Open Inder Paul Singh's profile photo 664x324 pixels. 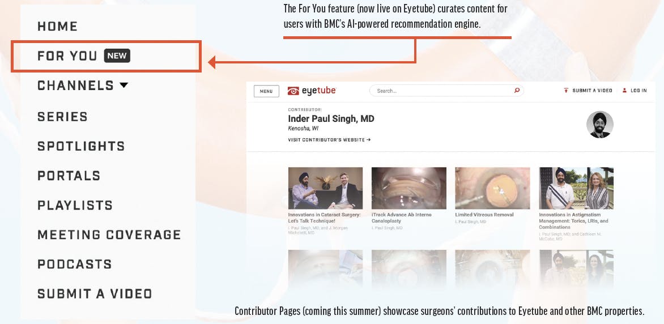[x=599, y=125]
